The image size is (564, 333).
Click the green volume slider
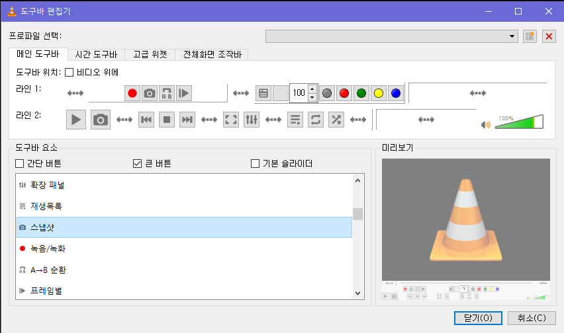coord(519,122)
